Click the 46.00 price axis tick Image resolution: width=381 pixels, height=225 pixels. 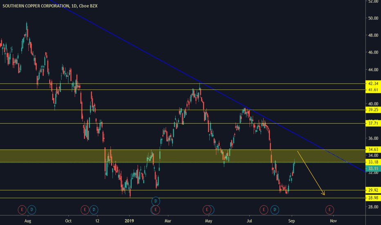click(373, 52)
